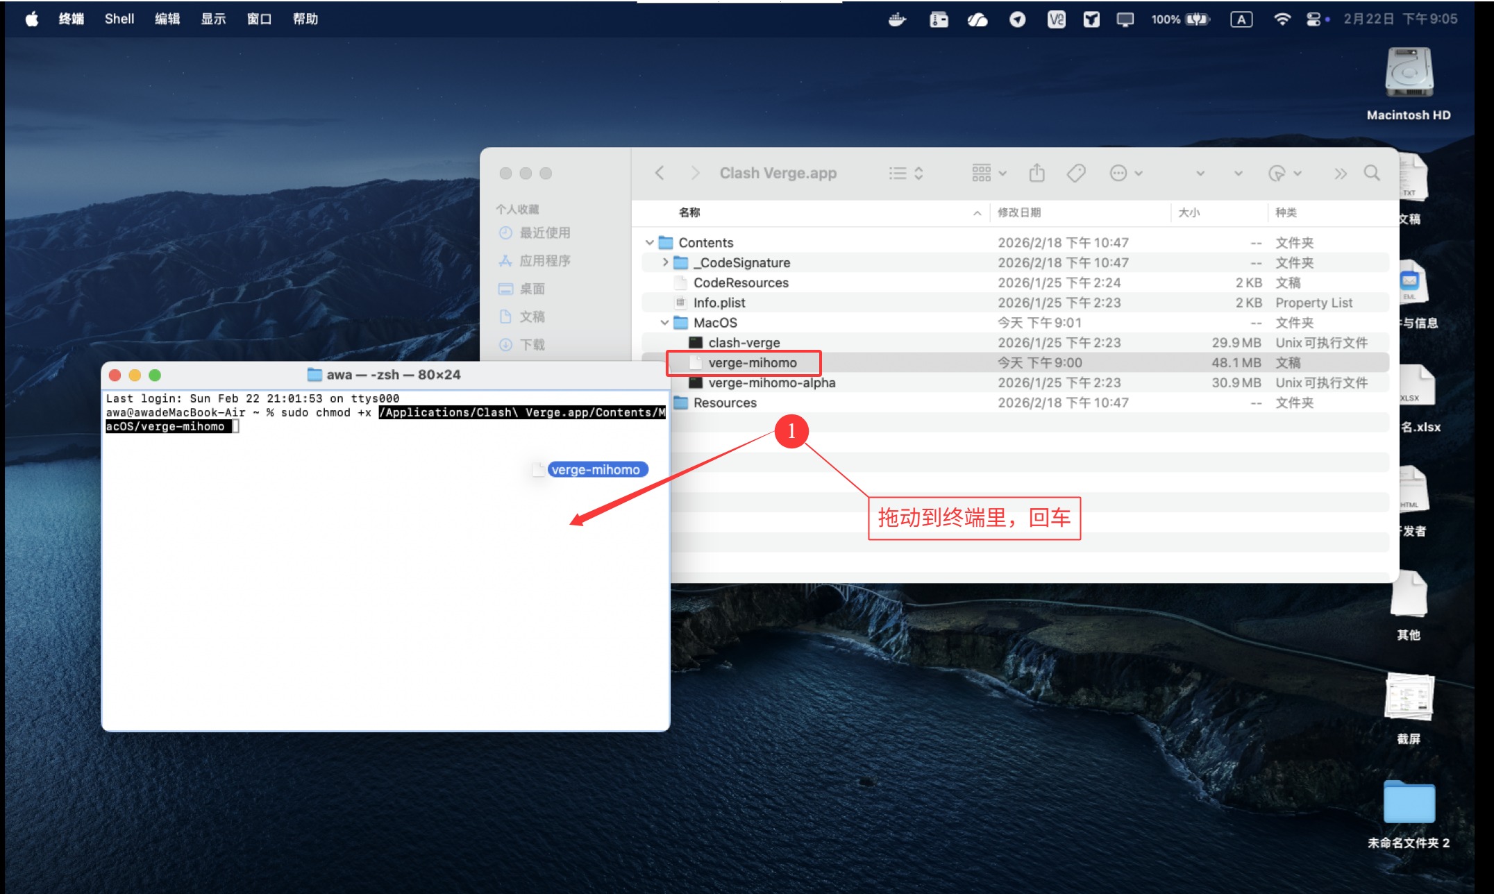Viewport: 1494px width, 894px height.
Task: Click the Docker whale menu bar icon
Action: (x=897, y=19)
